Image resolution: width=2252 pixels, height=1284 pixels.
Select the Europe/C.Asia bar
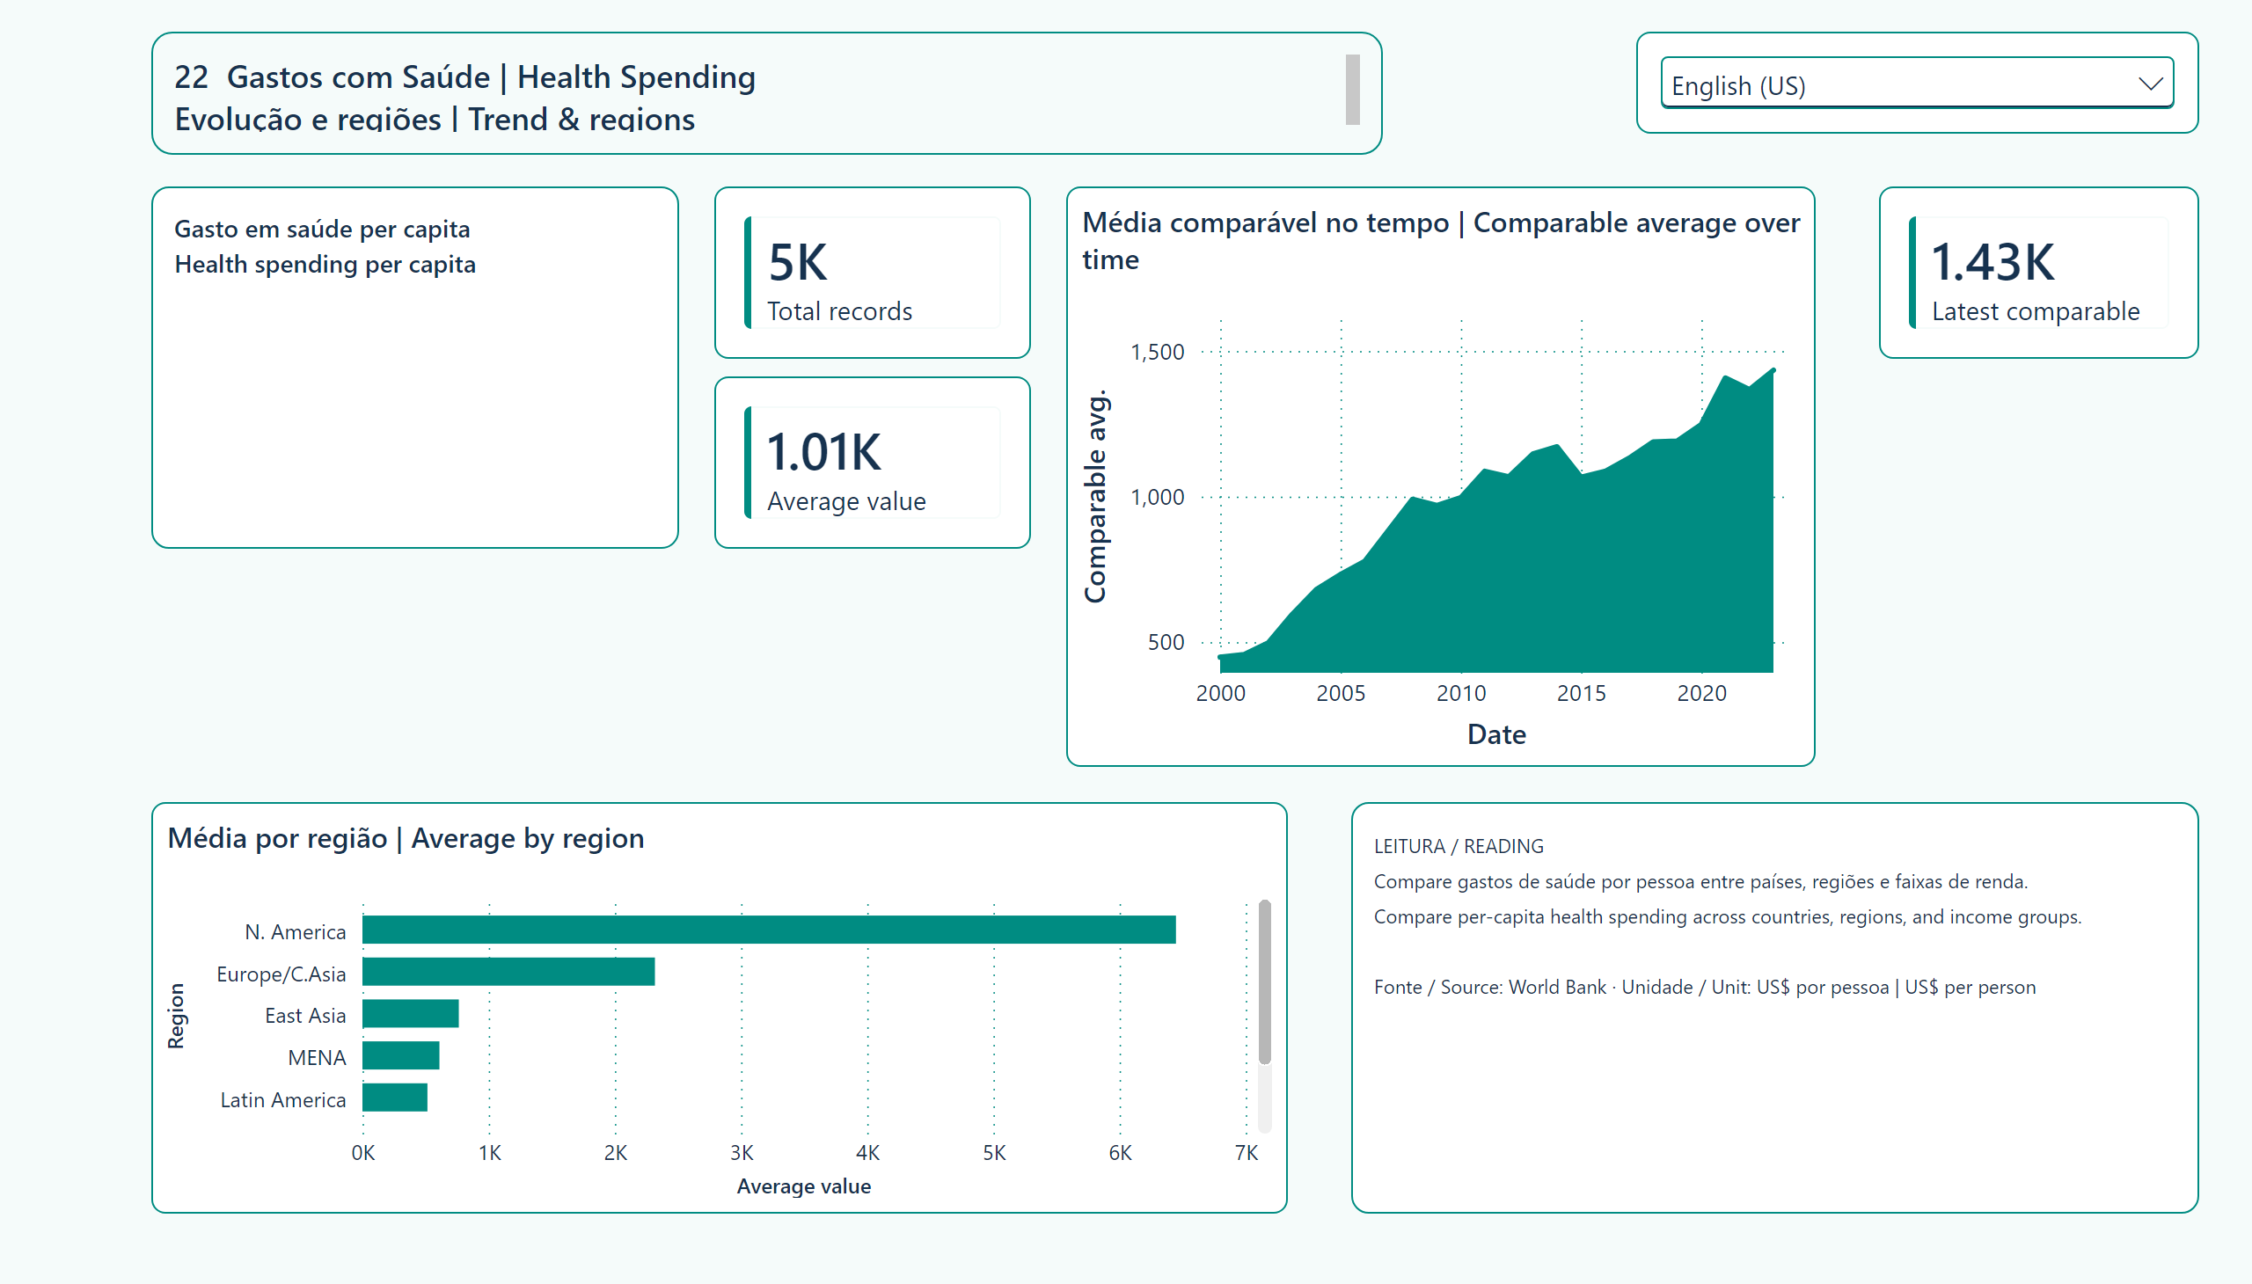[508, 971]
